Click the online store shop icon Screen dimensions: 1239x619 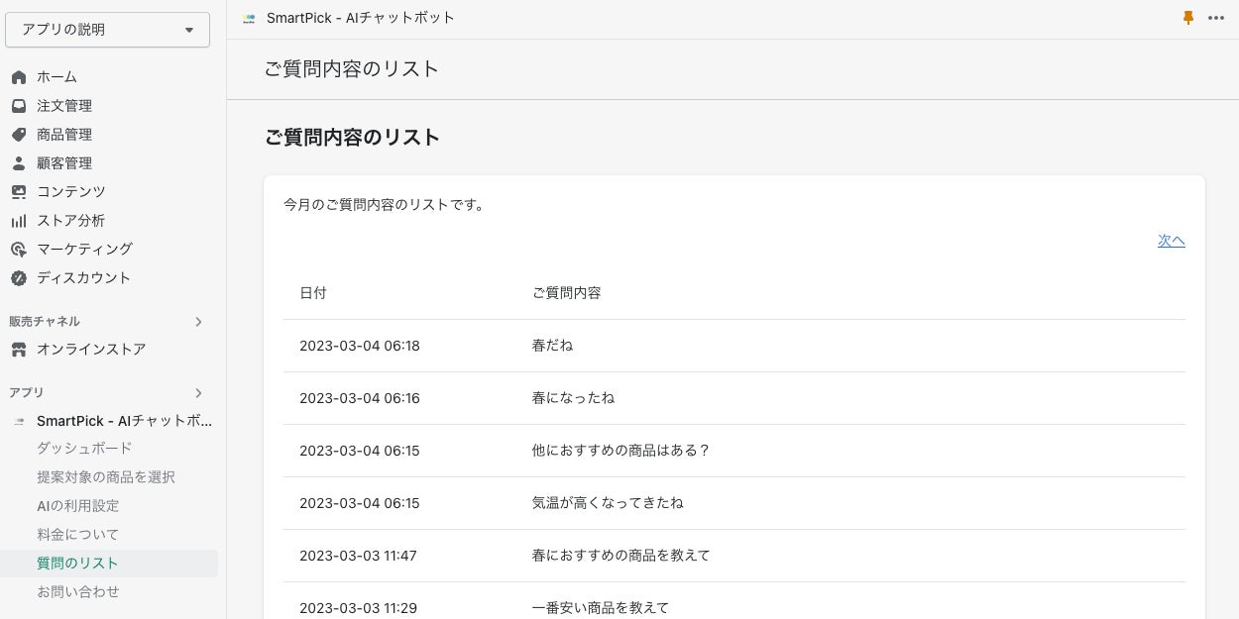[x=19, y=350]
